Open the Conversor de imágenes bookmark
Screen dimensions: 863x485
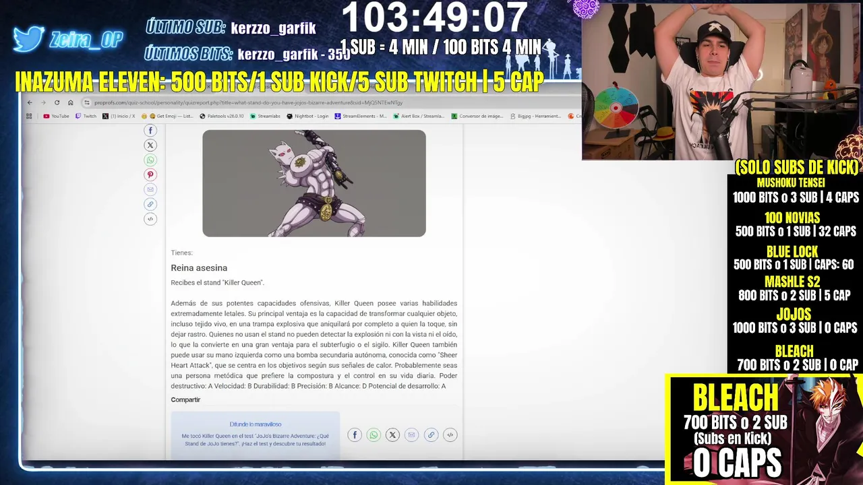[x=477, y=116]
